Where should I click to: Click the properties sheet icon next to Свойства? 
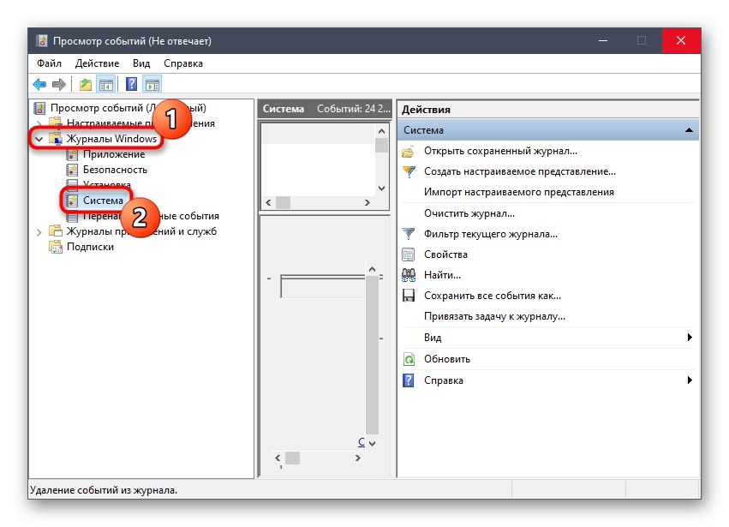pos(409,255)
